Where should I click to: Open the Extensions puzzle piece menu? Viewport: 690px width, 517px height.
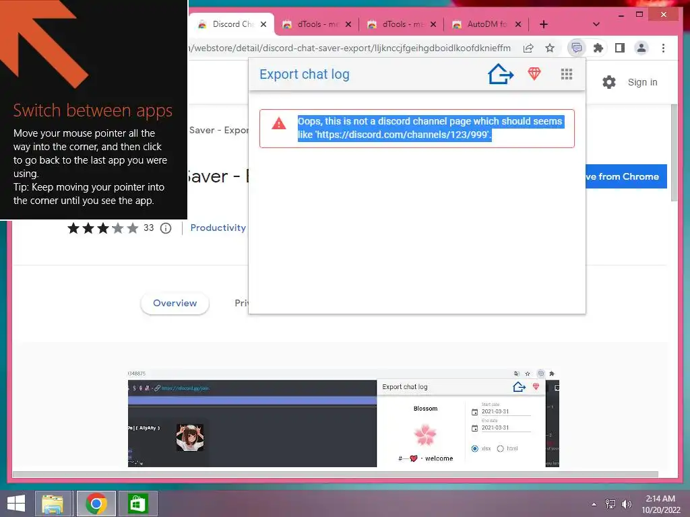point(598,48)
